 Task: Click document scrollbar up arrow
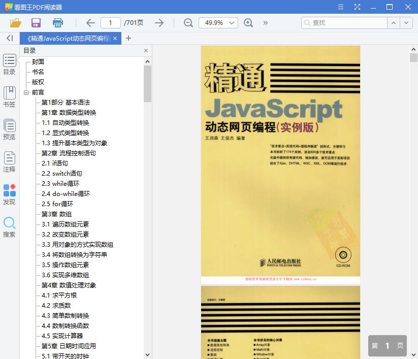413,49
